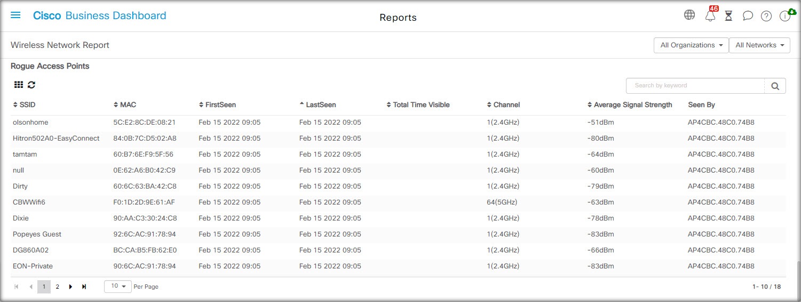Open the info about icon

(786, 15)
